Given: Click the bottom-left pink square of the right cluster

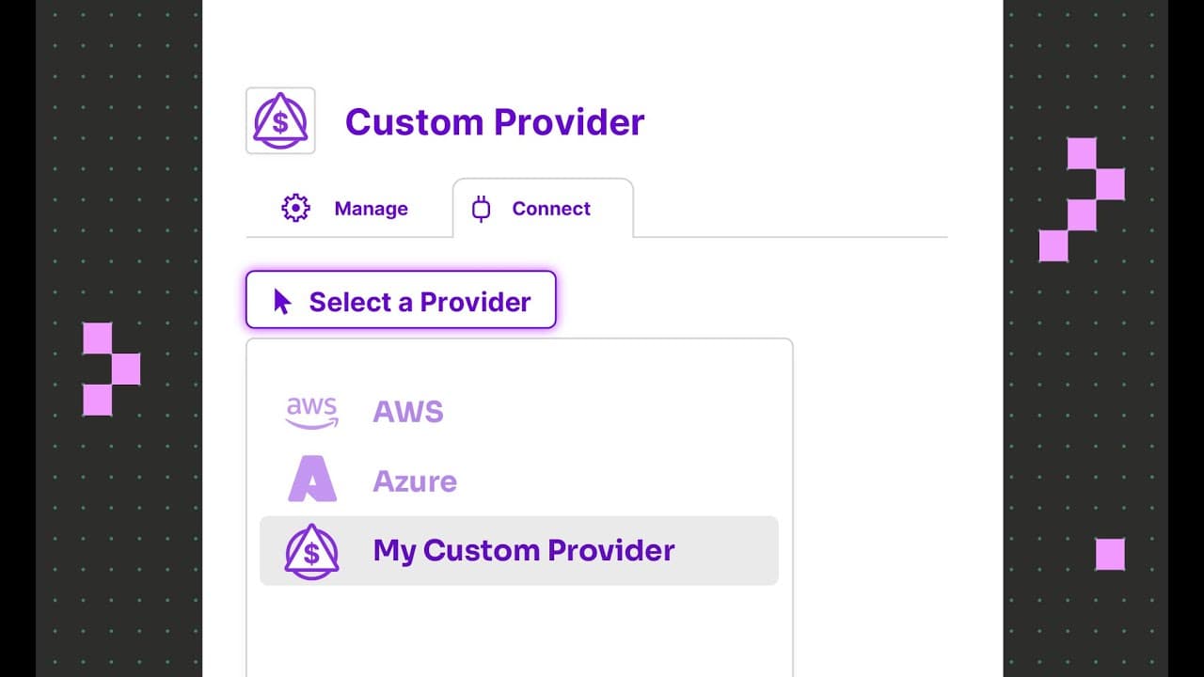Looking at the screenshot, I should point(1053,246).
